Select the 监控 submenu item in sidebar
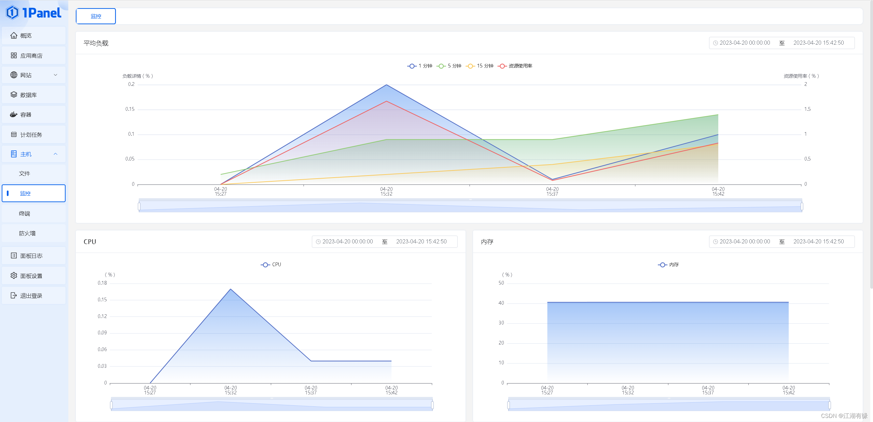The image size is (873, 422). (x=33, y=193)
